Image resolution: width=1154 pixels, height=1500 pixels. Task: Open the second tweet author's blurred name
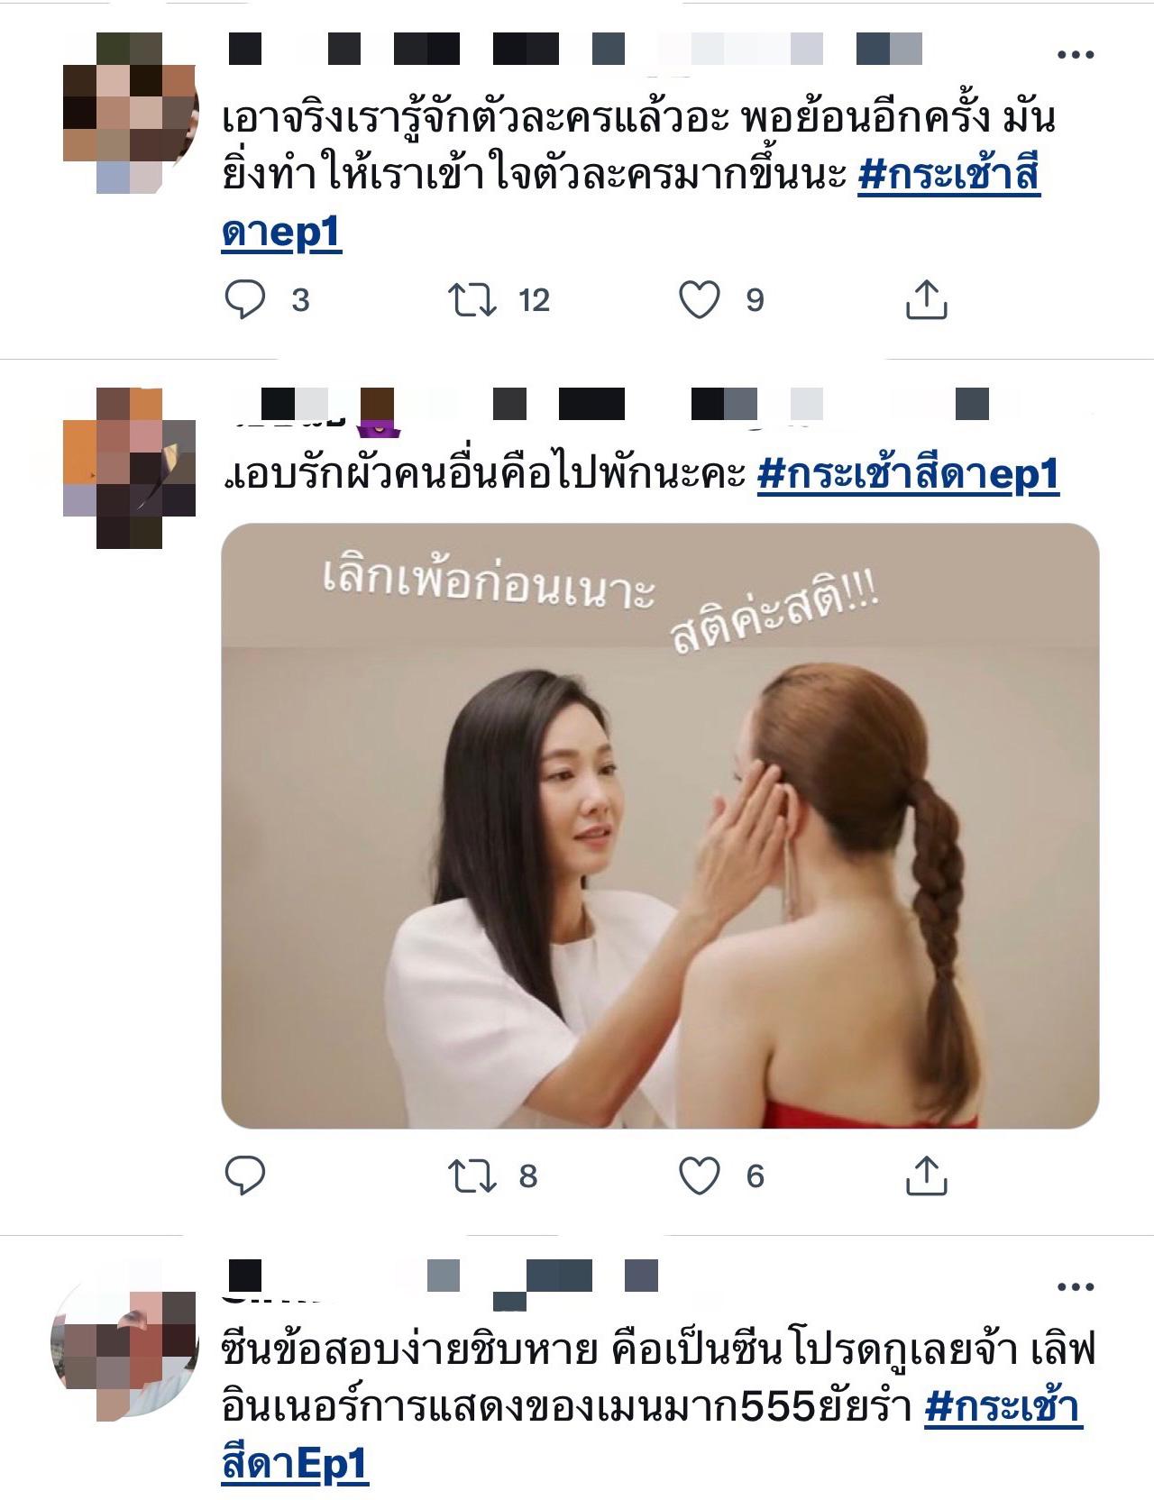click(x=610, y=405)
